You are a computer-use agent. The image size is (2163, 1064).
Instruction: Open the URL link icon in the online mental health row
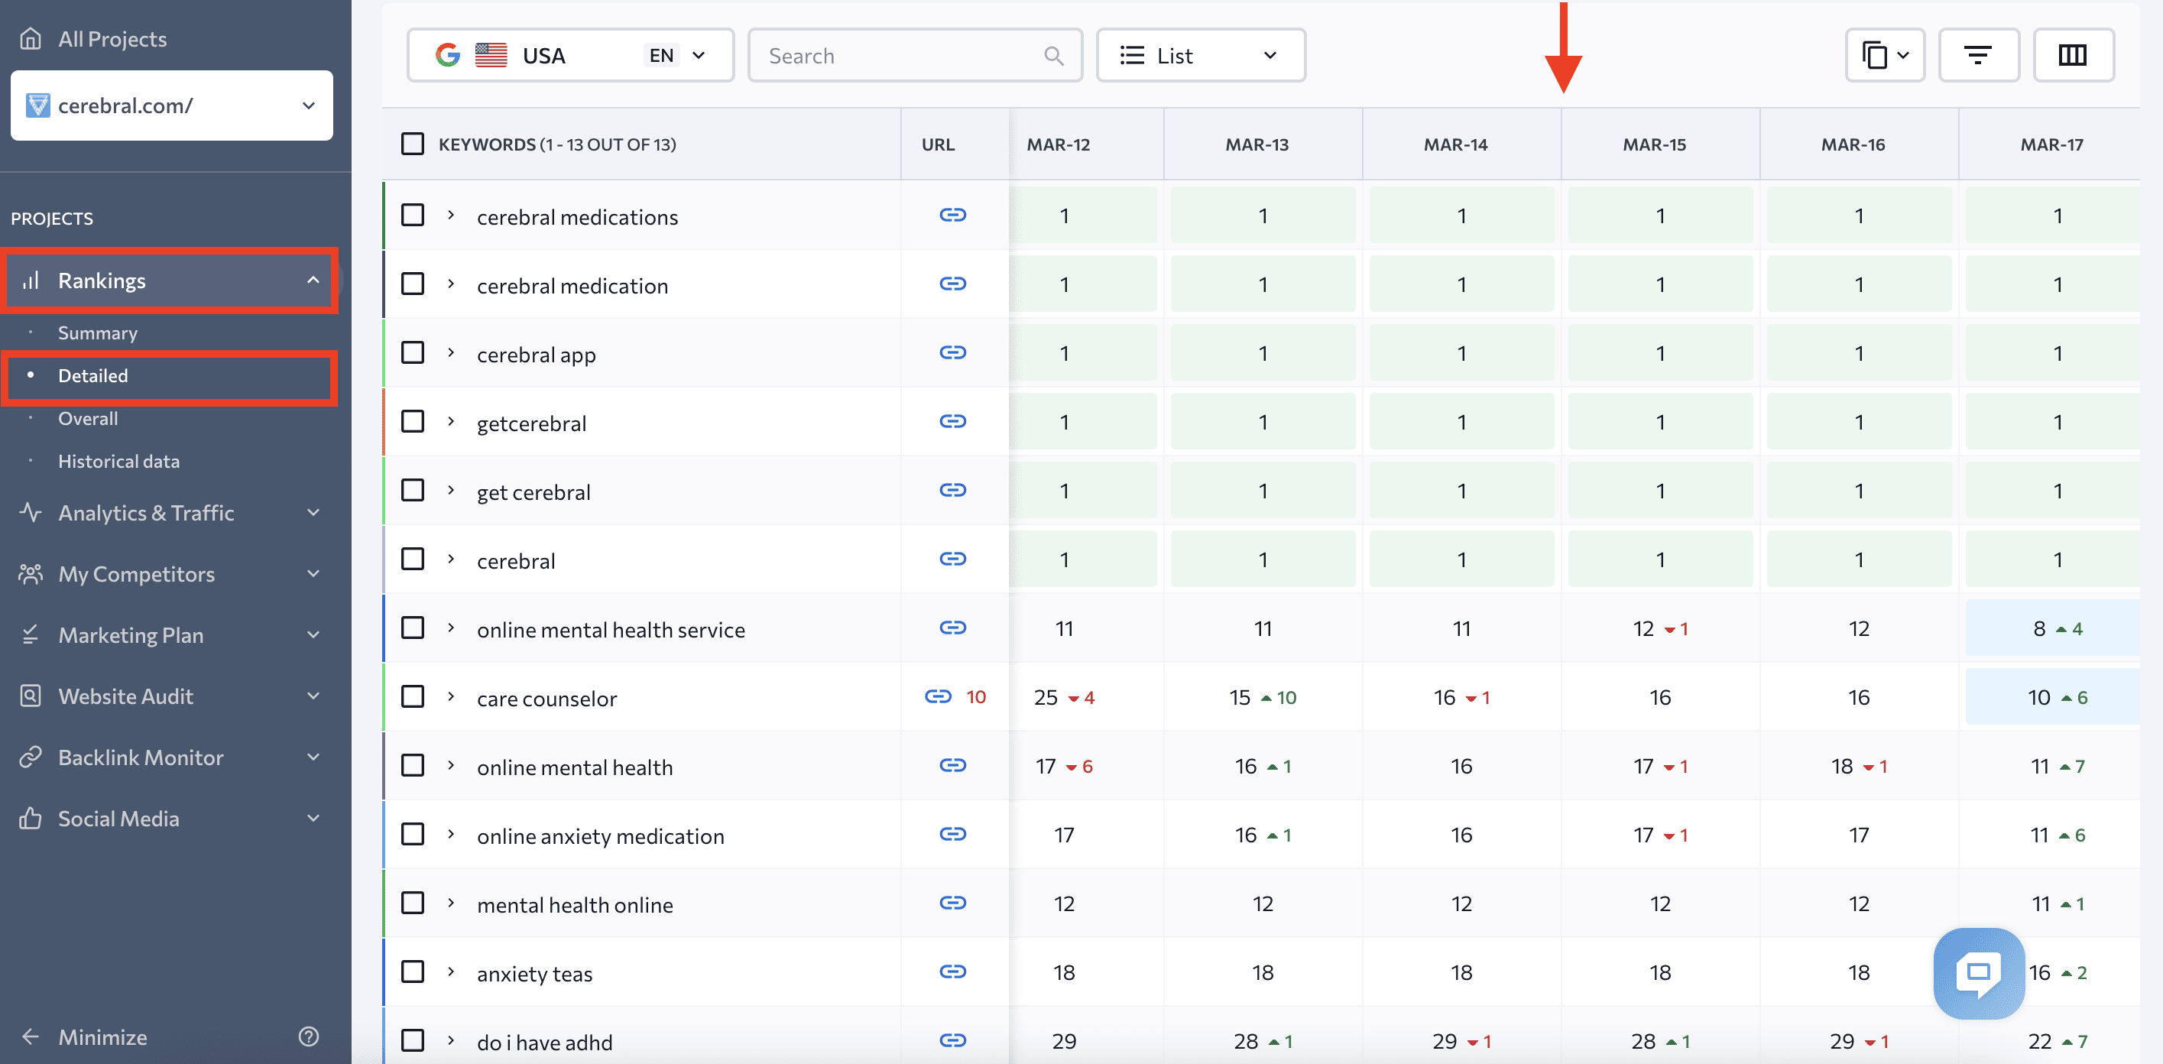point(952,767)
